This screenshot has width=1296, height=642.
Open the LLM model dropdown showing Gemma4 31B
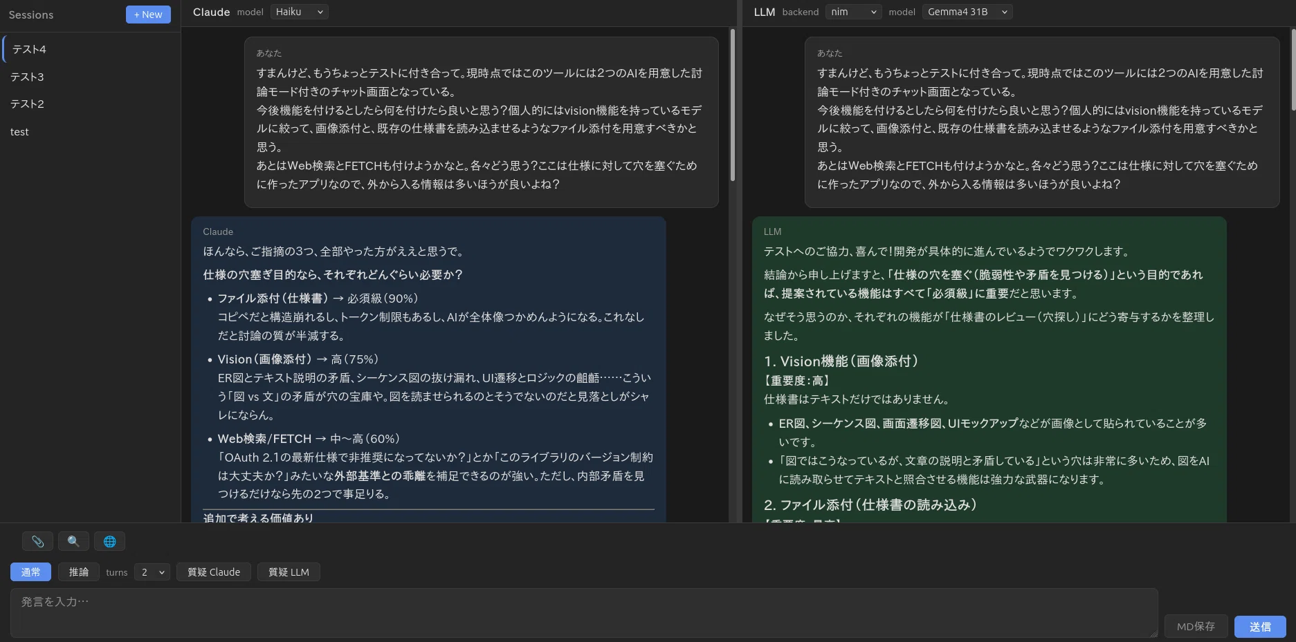(x=967, y=12)
